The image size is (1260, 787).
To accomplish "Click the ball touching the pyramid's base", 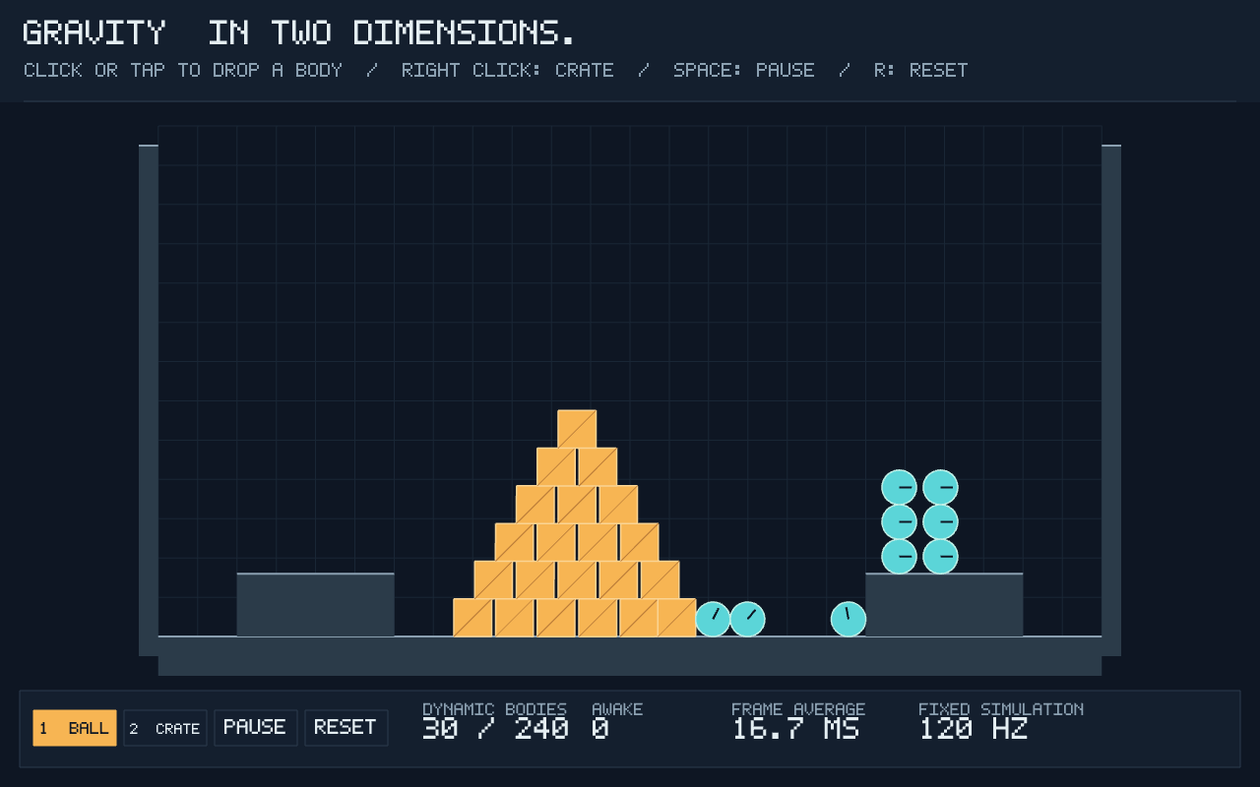I will [713, 619].
